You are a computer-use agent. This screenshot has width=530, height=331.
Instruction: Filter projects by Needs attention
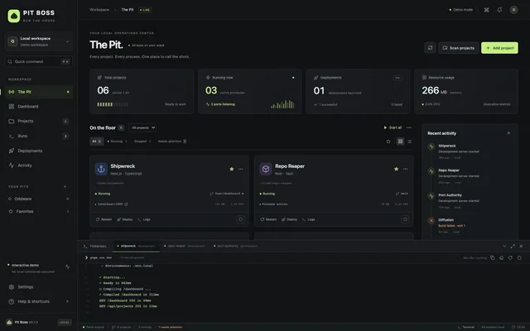point(172,142)
